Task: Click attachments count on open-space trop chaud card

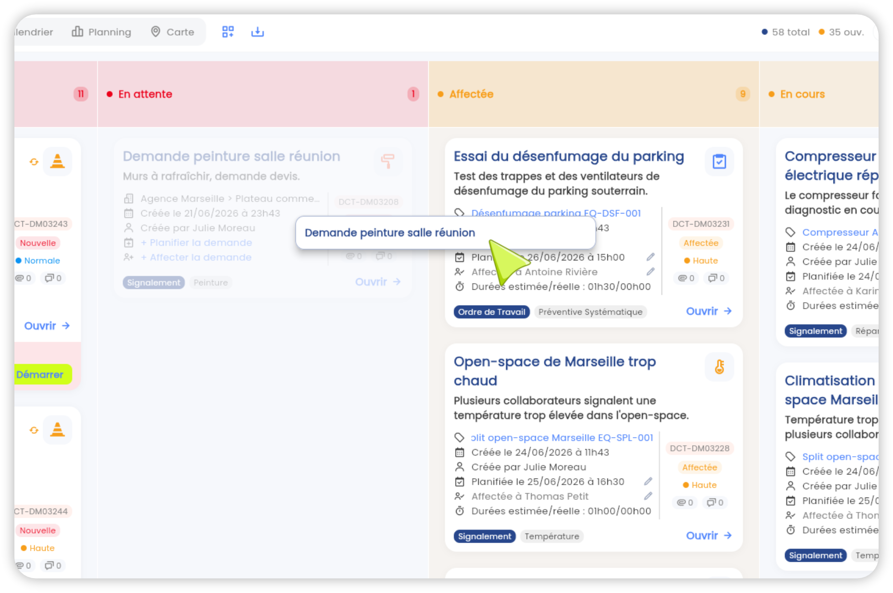Action: 685,503
